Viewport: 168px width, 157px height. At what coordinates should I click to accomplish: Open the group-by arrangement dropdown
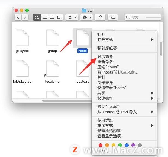coord(72,17)
